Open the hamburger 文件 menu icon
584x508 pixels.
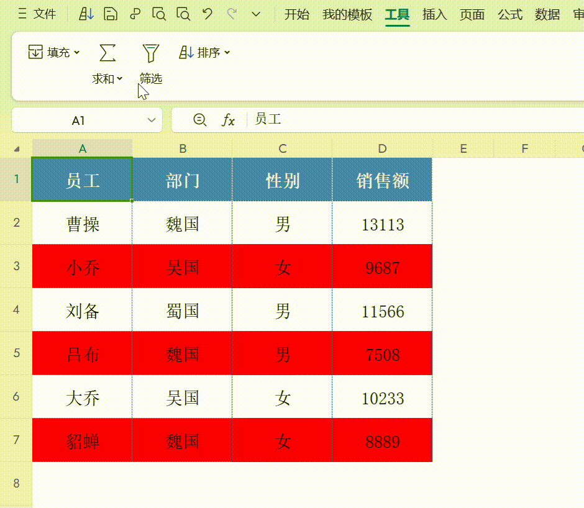click(x=22, y=14)
